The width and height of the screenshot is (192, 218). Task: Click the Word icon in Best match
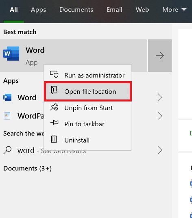point(11,54)
